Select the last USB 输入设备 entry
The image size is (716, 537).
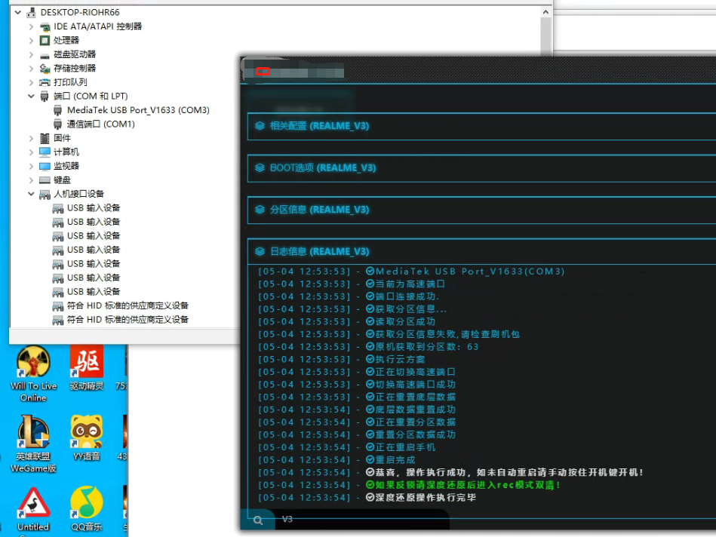click(94, 292)
